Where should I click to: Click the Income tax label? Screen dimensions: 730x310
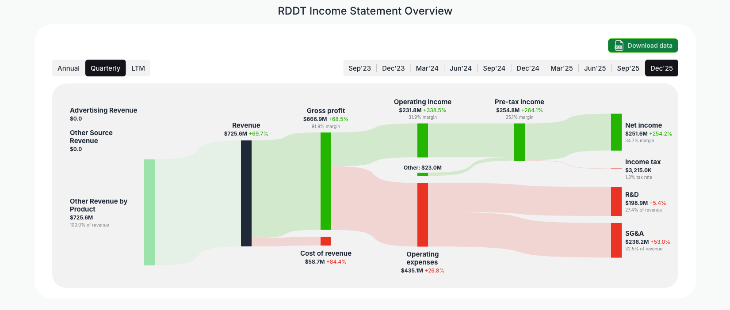click(x=643, y=162)
